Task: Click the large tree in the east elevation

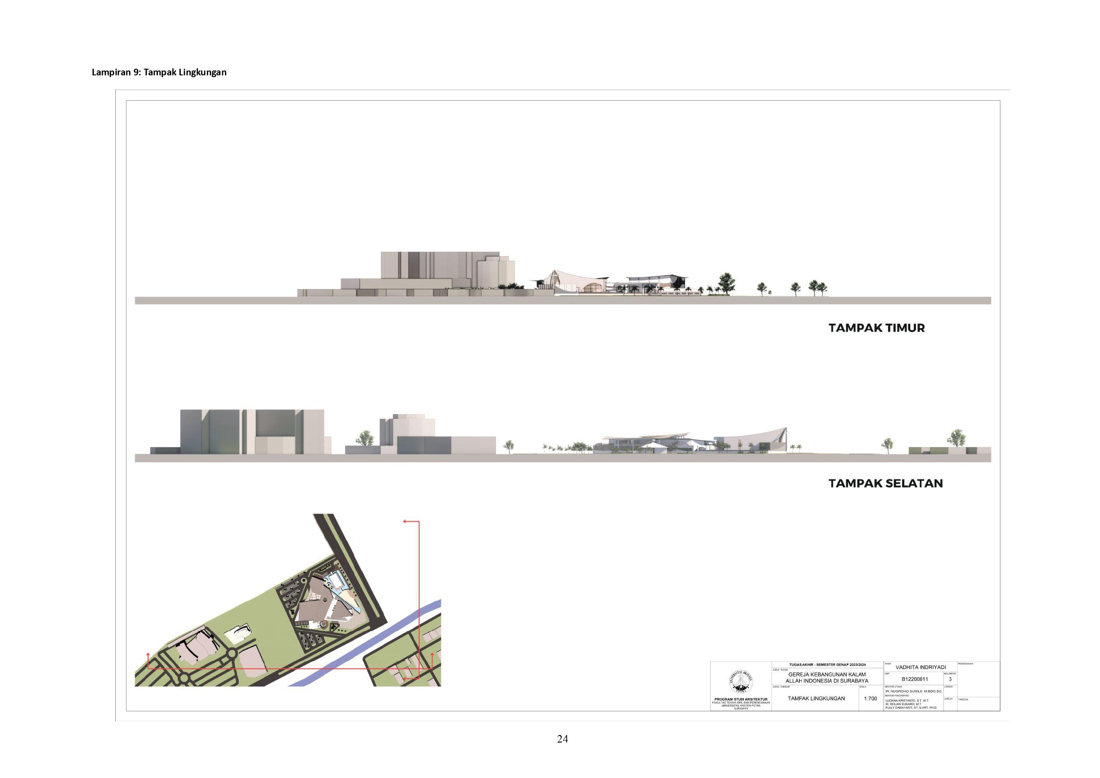Action: (727, 282)
